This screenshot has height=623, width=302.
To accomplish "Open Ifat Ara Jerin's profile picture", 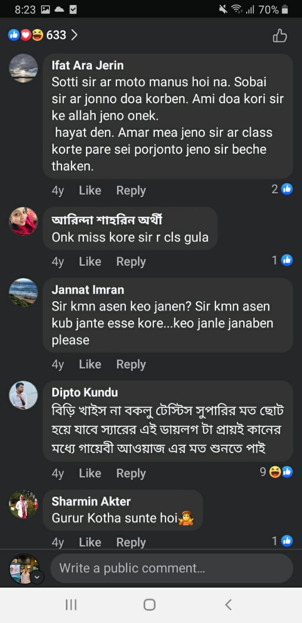I will click(23, 68).
